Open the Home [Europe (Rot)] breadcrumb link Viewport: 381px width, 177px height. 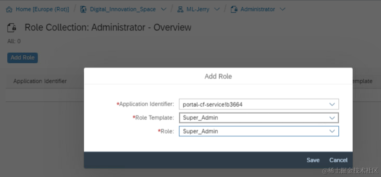(x=42, y=9)
